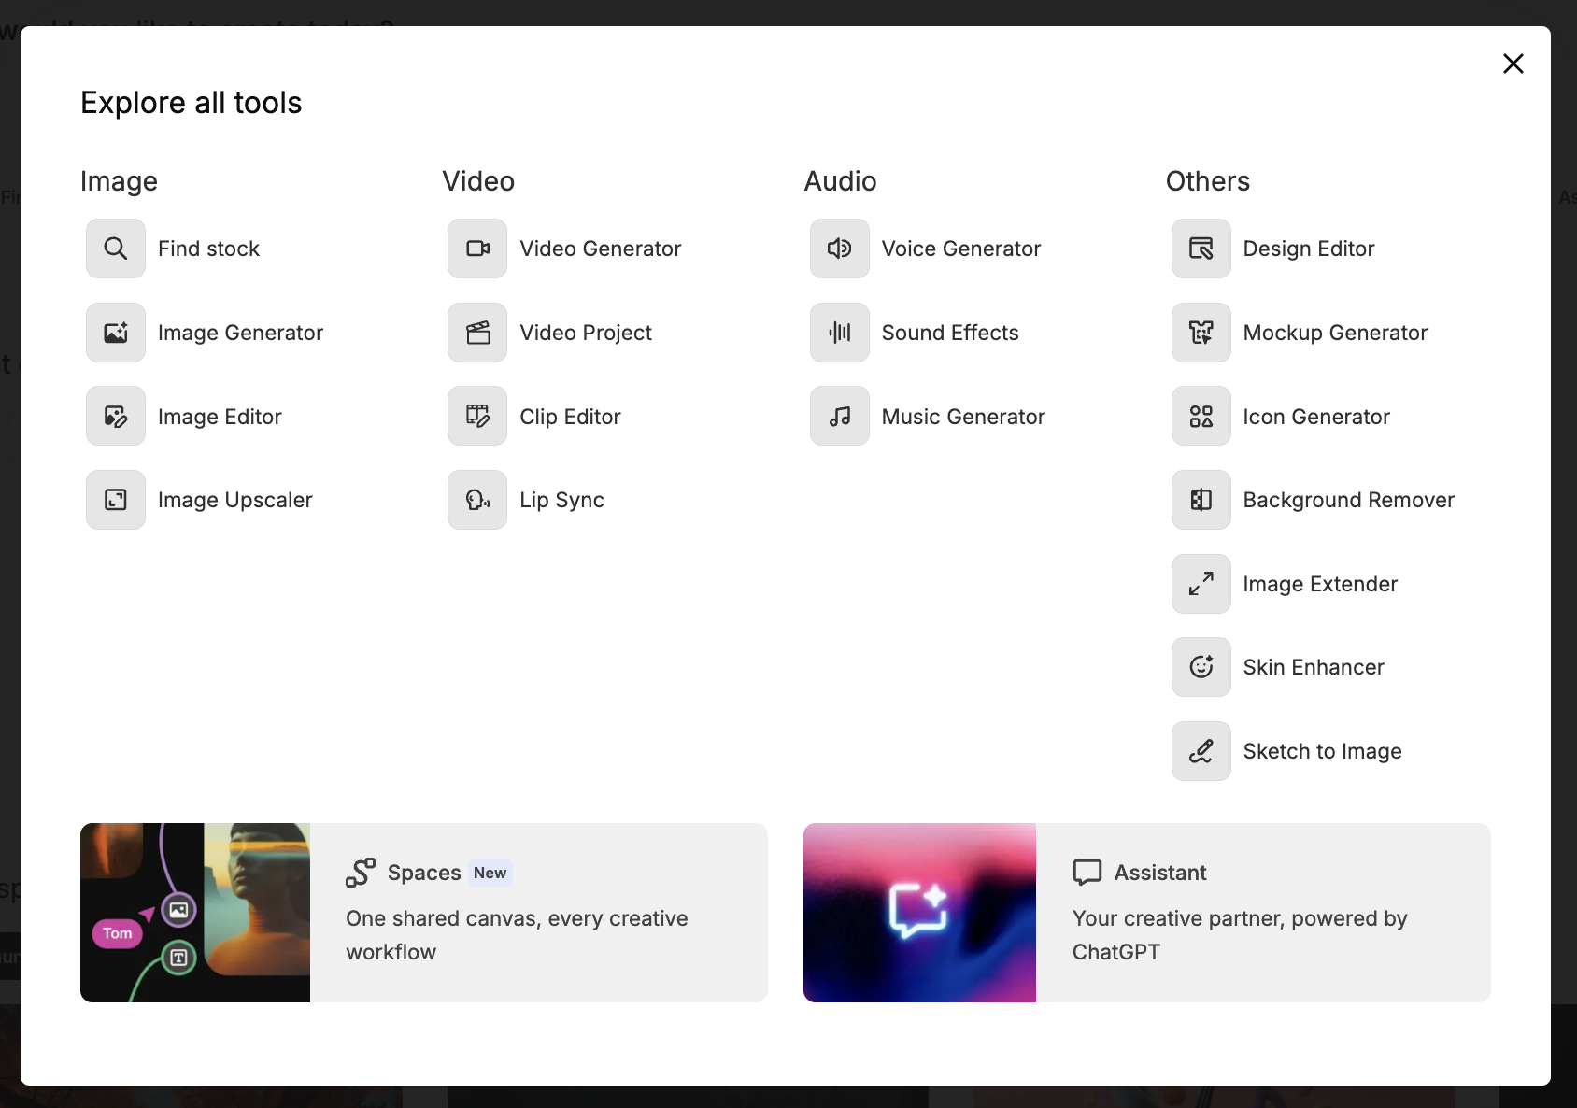Go to Video Project tool
1577x1108 pixels.
point(585,333)
